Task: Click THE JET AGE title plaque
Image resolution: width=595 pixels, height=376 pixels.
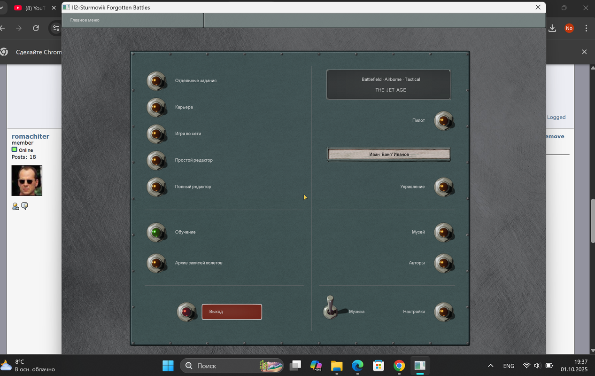Action: pyautogui.click(x=389, y=85)
